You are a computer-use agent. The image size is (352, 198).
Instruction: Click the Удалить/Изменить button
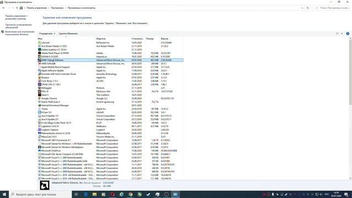68,34
